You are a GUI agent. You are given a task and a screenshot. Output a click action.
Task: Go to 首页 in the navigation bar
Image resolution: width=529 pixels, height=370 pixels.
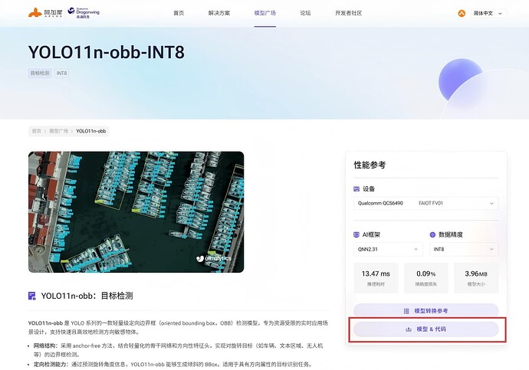[179, 13]
